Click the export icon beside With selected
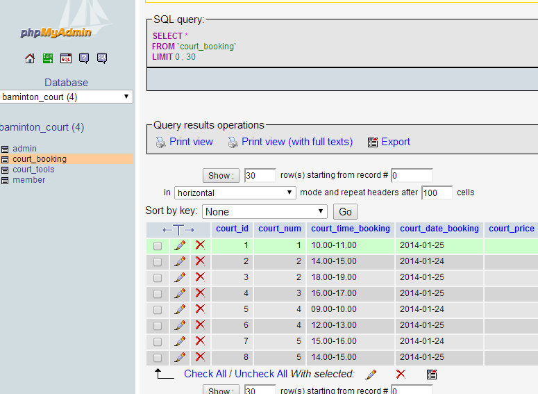538x394 pixels. point(431,374)
